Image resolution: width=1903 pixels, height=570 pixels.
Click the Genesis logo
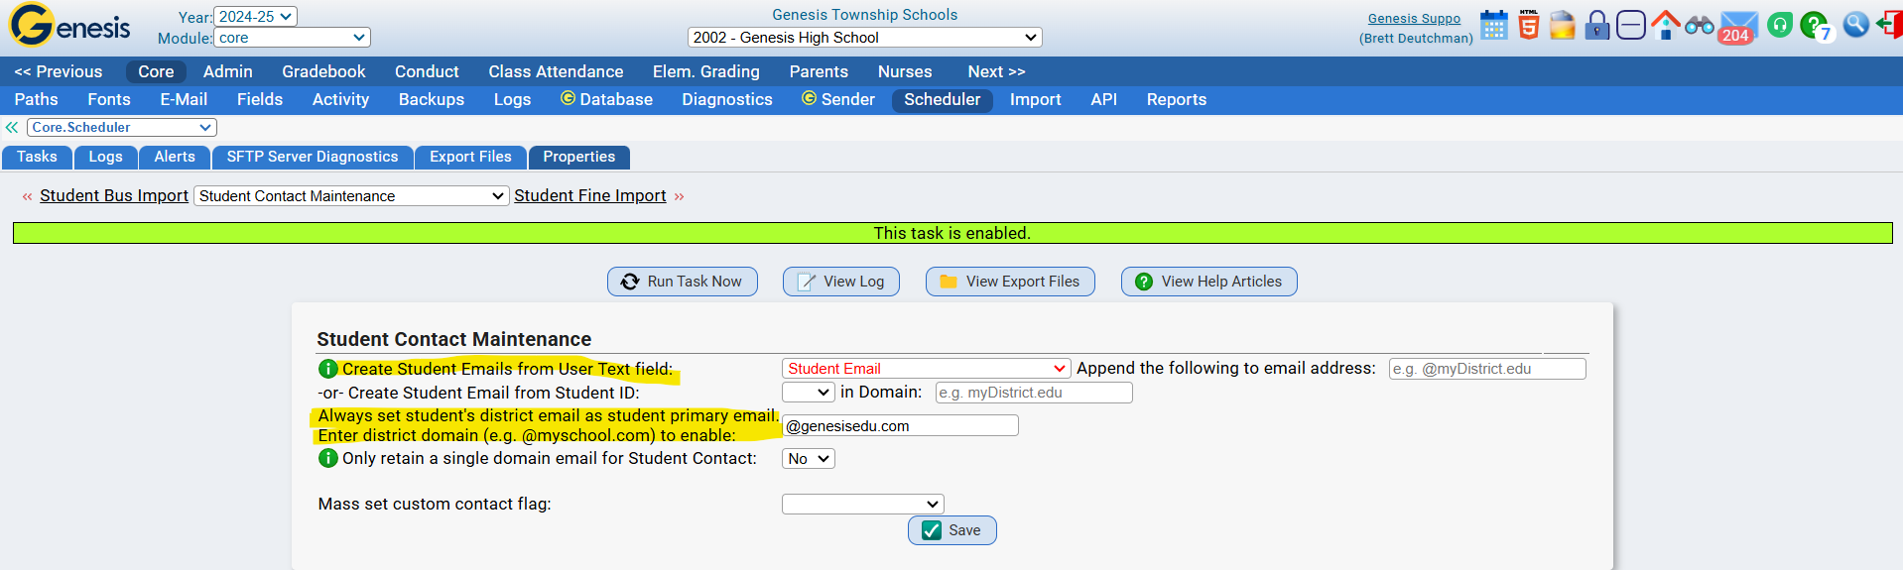click(x=69, y=26)
